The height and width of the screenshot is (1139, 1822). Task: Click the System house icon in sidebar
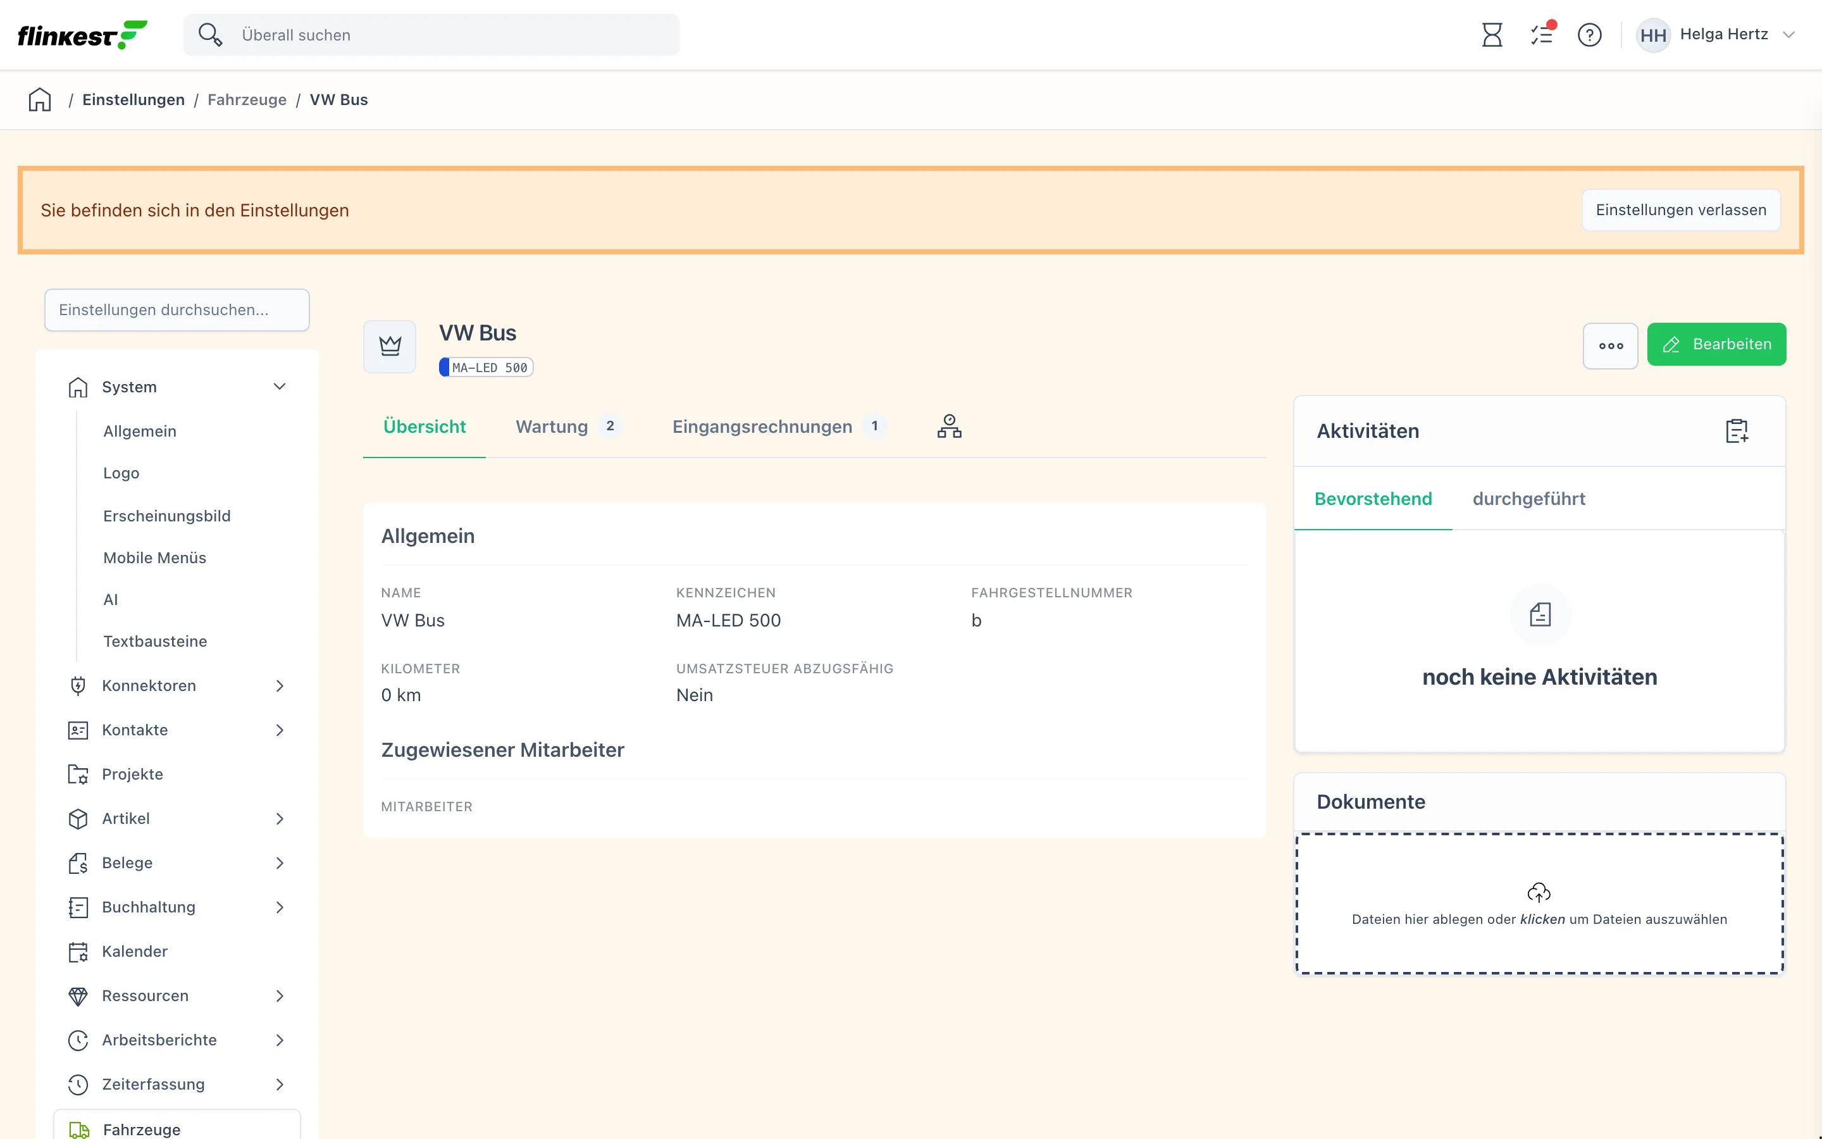tap(78, 387)
